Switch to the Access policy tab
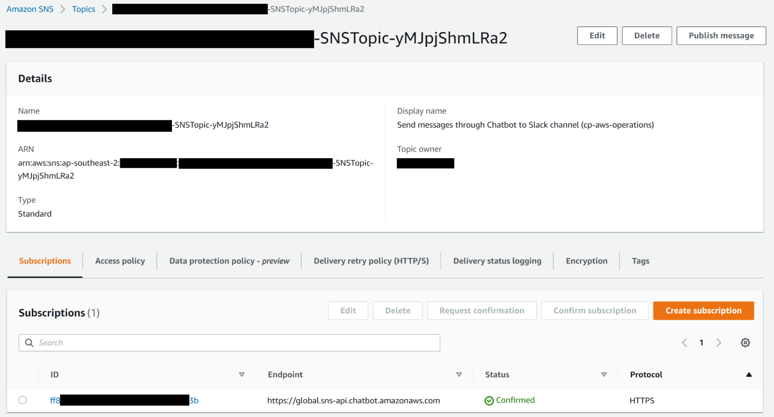This screenshot has width=774, height=417. [120, 261]
